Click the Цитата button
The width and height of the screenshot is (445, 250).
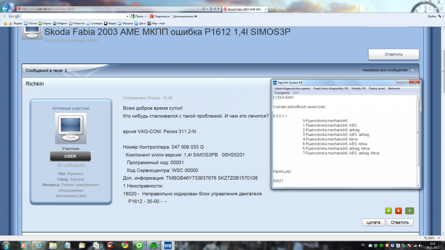pyautogui.click(x=373, y=222)
